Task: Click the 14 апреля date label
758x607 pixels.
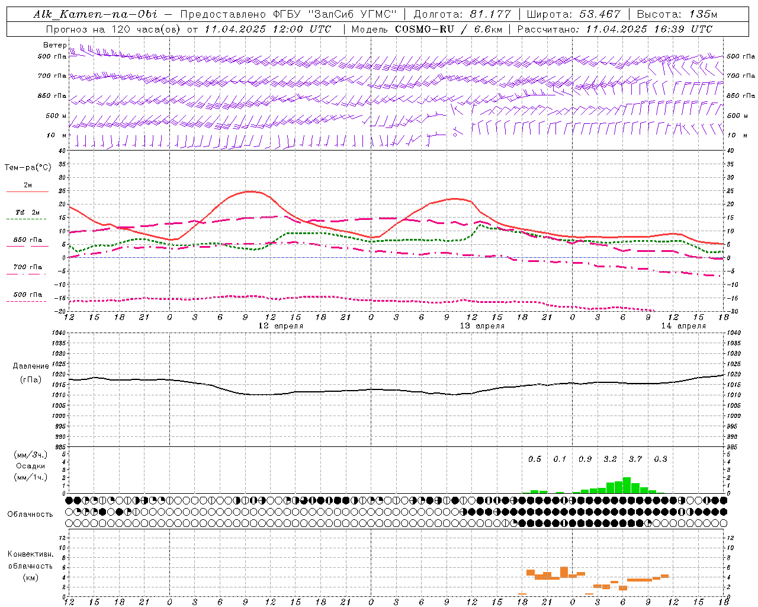Action: [683, 326]
